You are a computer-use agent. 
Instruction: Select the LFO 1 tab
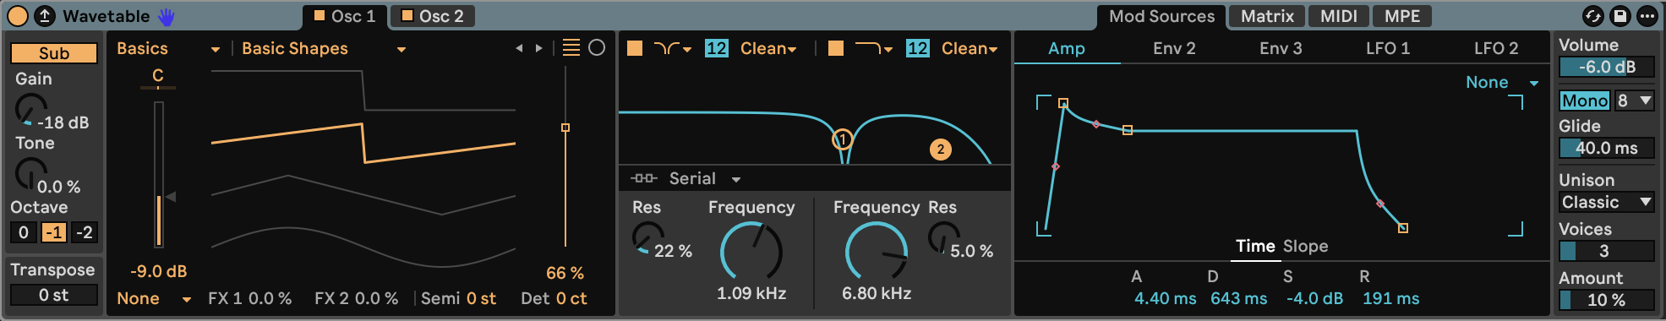1388,49
